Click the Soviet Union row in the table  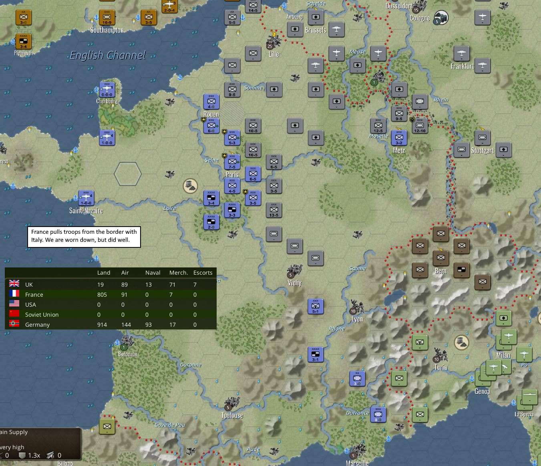(x=111, y=314)
